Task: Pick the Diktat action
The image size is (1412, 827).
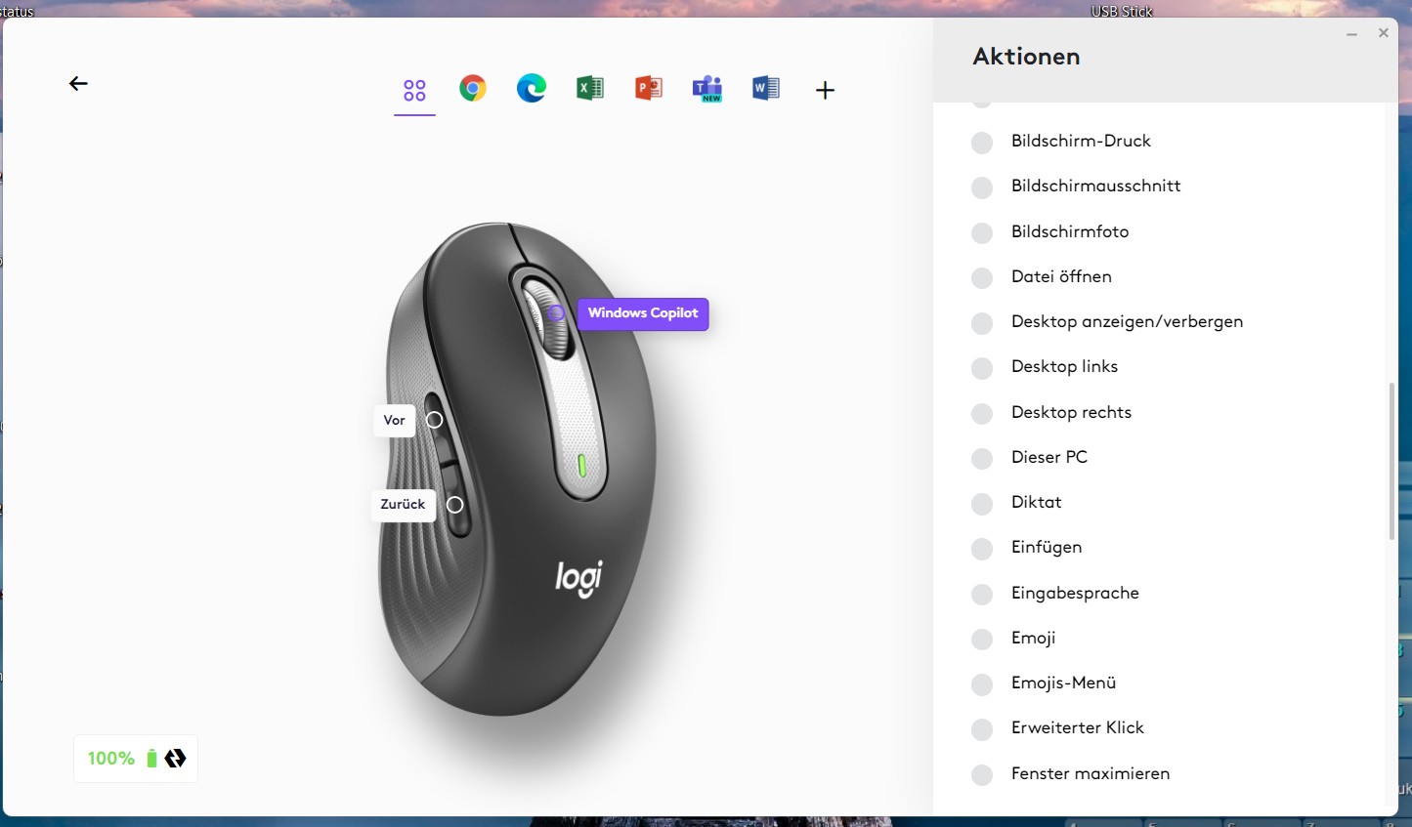Action: [x=1036, y=502]
